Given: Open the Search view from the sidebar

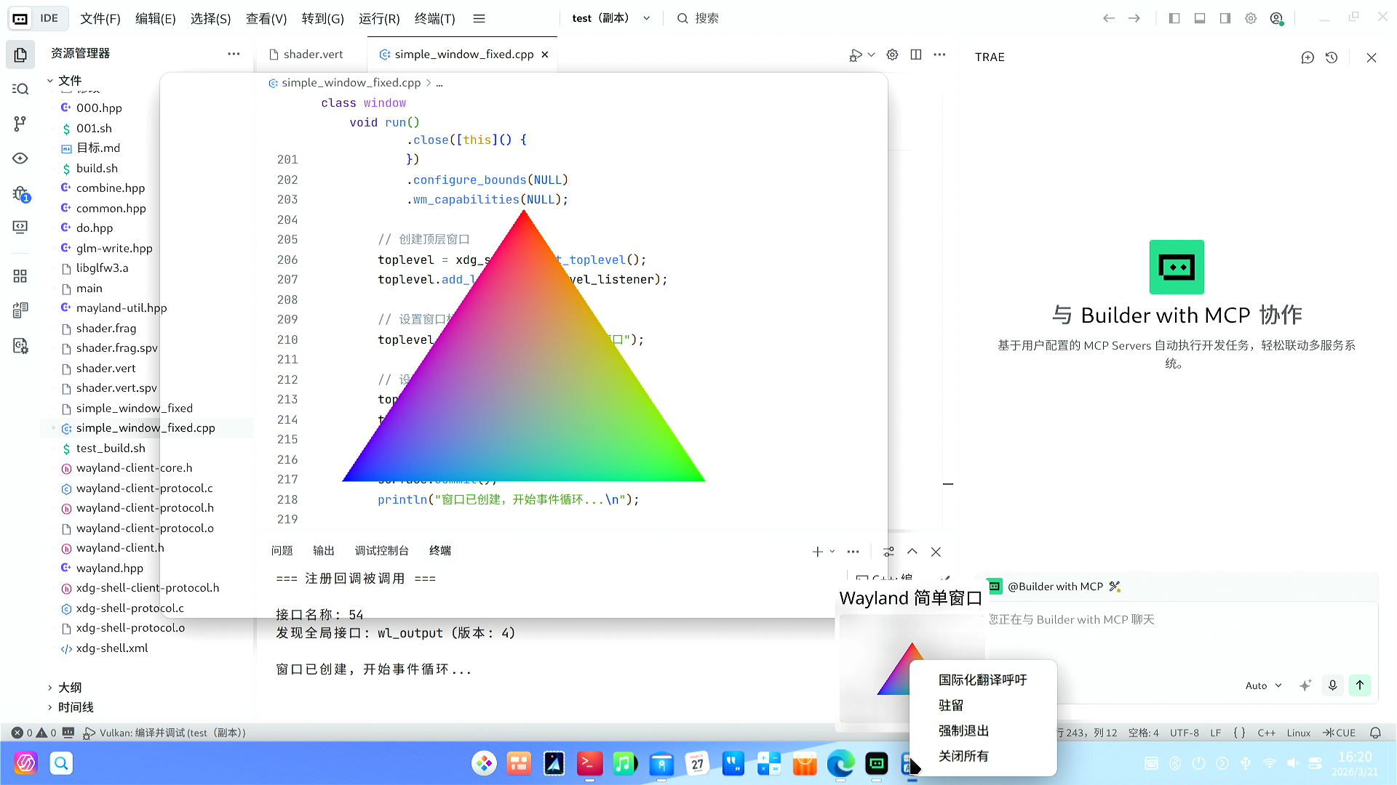Looking at the screenshot, I should [x=20, y=89].
